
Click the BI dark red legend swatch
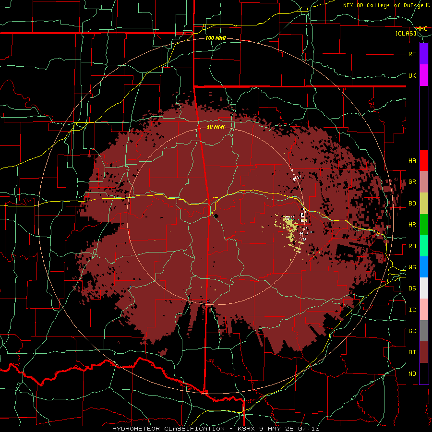424,352
